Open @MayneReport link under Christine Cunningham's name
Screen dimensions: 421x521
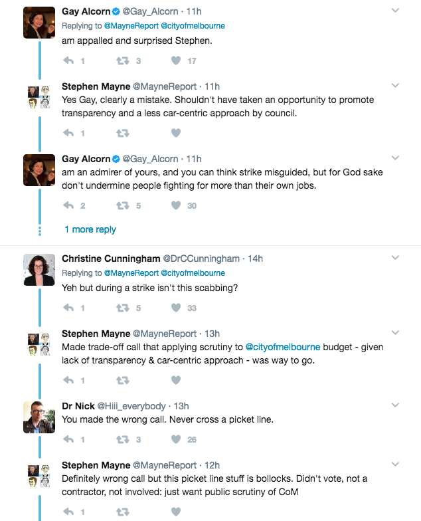[131, 272]
